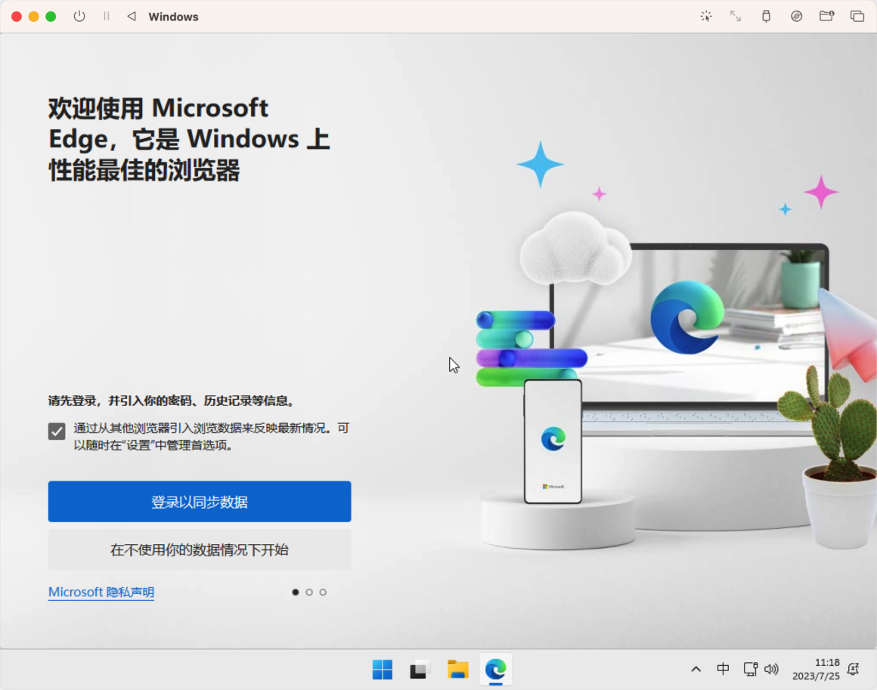877x690 pixels.
Task: Click 登录以同步数据 sign-in button
Action: [x=200, y=502]
